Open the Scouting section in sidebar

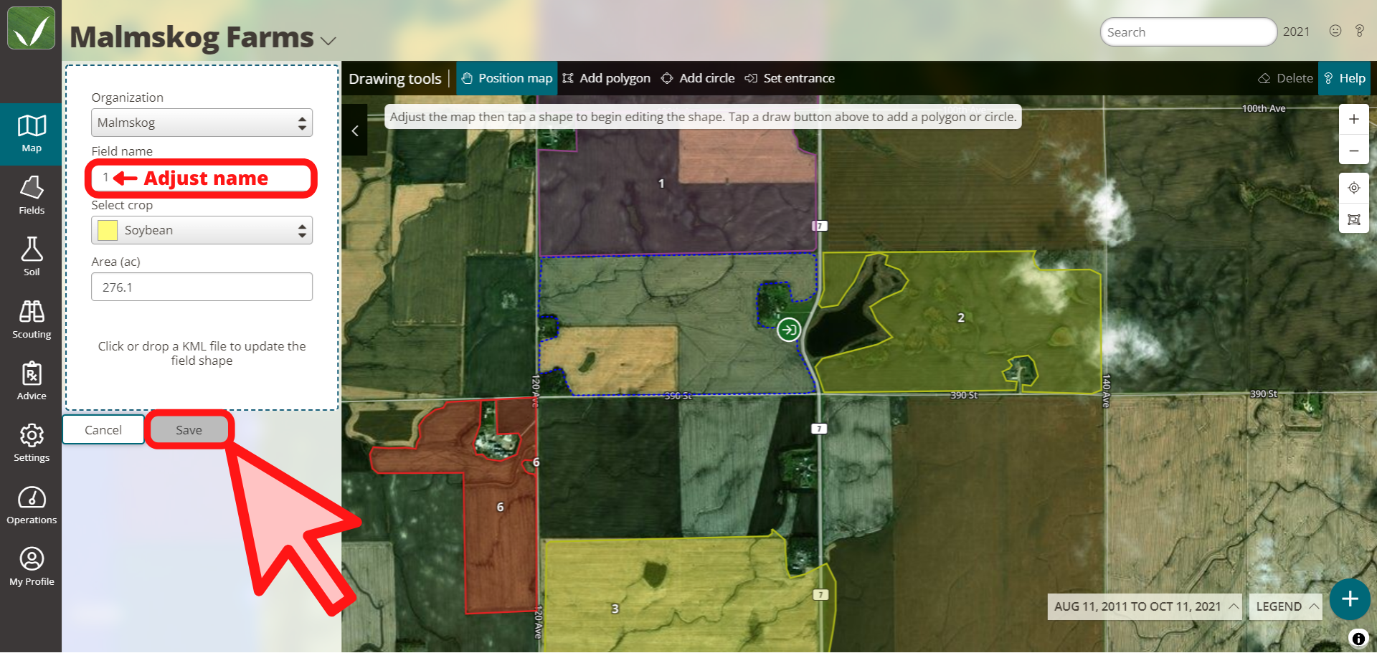(31, 320)
